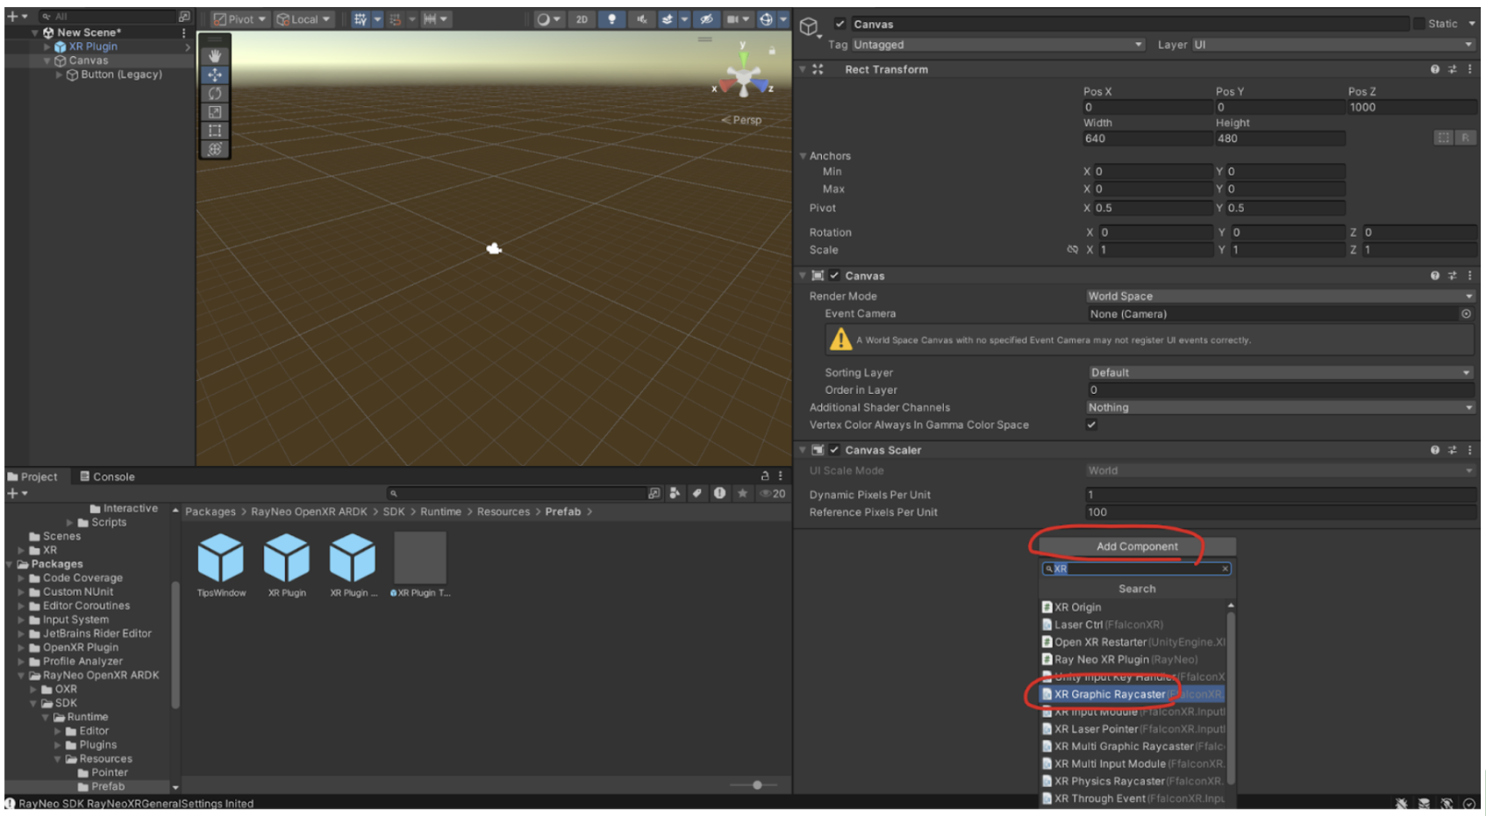Open New Scene options kebab menu
Viewport: 1486px width, 816px height.
[183, 32]
